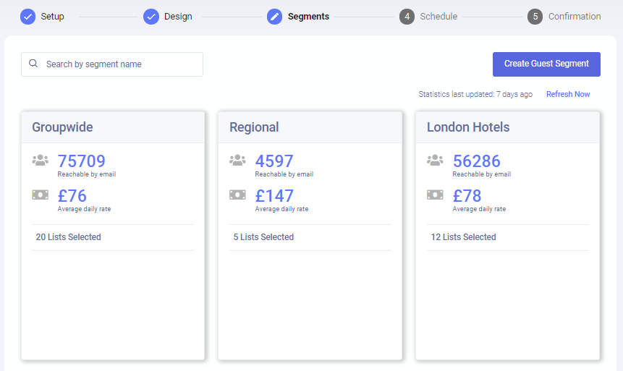Go to the Schedule step label
Screen dimensions: 623x371
coord(438,17)
